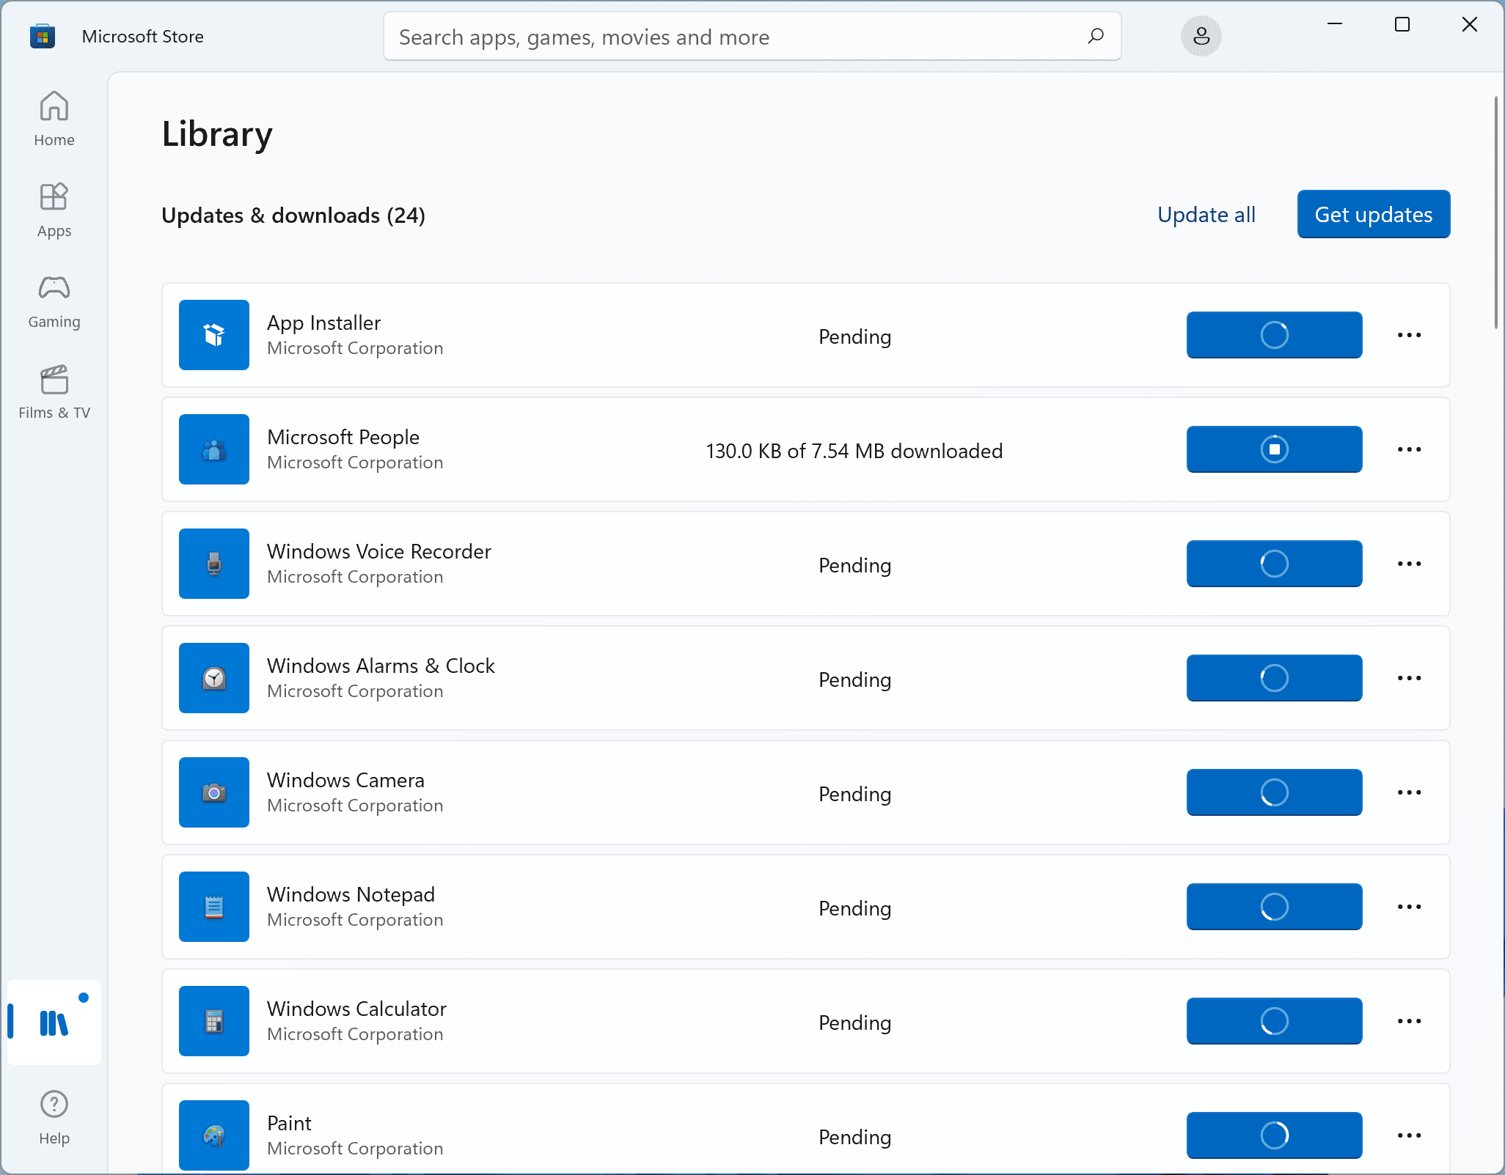
Task: Select the Windows Camera title
Action: coord(345,780)
